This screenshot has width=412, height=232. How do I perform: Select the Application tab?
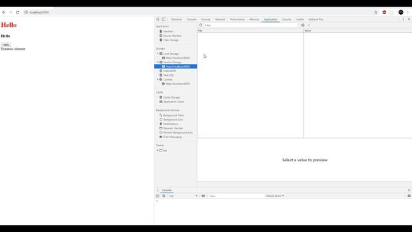(x=270, y=19)
